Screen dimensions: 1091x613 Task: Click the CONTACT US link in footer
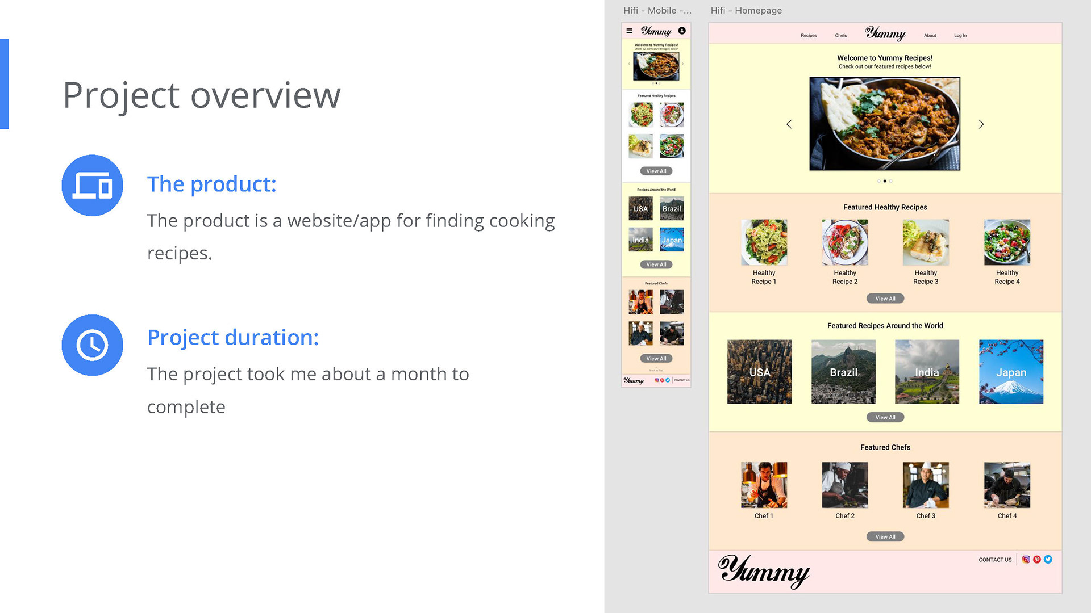tap(995, 560)
